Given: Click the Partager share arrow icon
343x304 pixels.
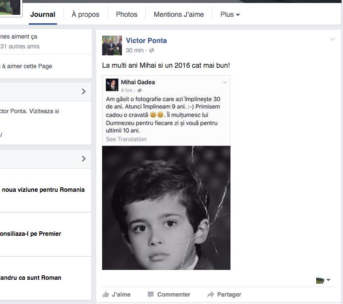Looking at the screenshot, I should point(210,295).
